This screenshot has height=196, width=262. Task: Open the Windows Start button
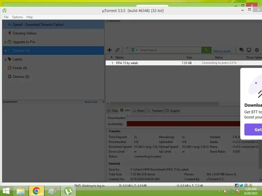pos(6,191)
